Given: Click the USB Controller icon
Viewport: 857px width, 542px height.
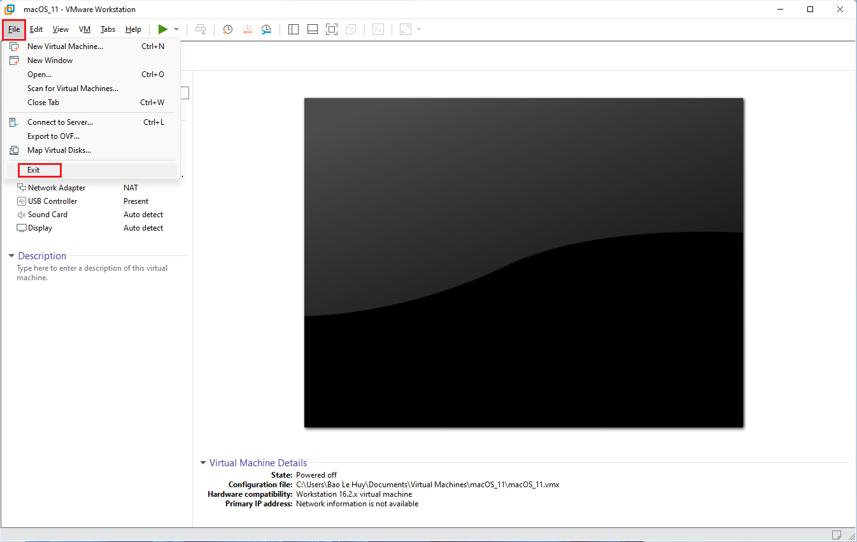Looking at the screenshot, I should point(22,201).
